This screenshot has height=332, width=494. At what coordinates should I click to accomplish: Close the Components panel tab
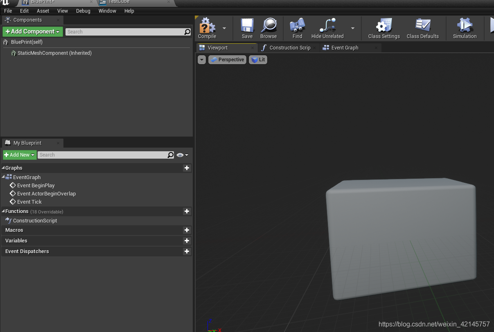58,20
